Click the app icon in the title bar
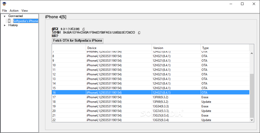This screenshot has height=133, width=260. pos(4,4)
